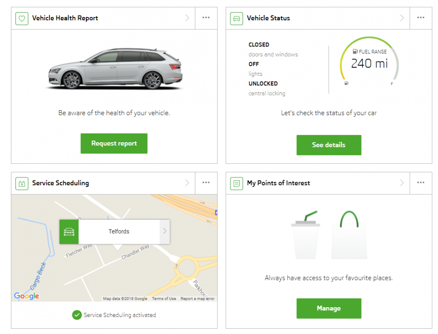Expand Vehicle Status chevron arrow
The height and width of the screenshot is (334, 438).
point(402,18)
